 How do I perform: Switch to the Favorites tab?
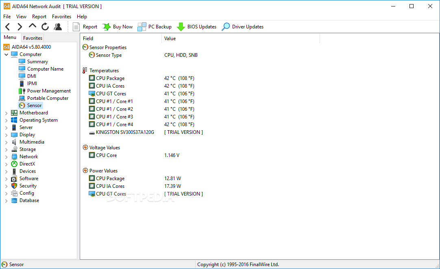pos(33,38)
